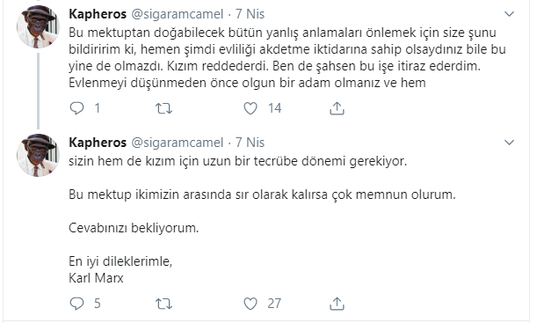Click @sigaramcamel handle in second tweet

pos(178,143)
